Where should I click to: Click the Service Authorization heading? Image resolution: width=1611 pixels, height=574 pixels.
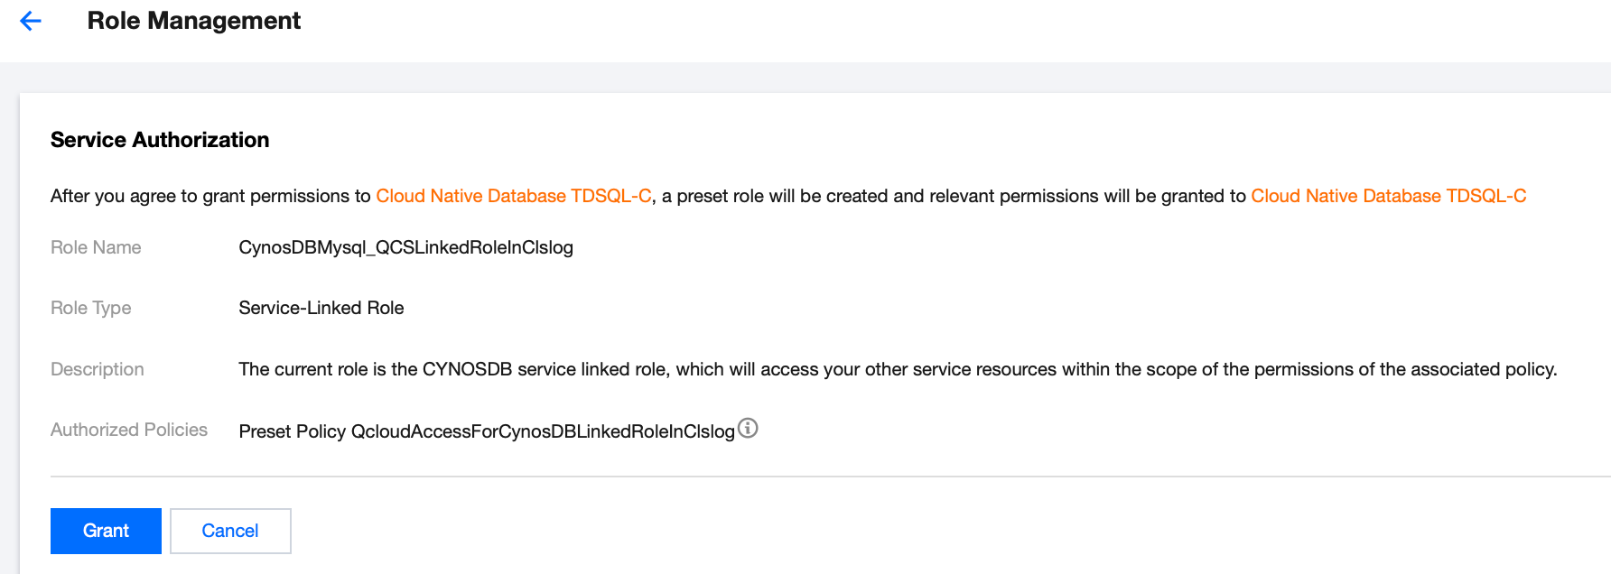click(160, 140)
